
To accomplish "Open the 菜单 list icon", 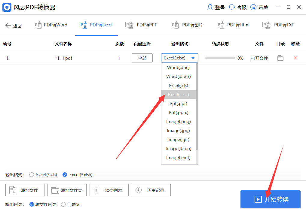I will [x=253, y=7].
